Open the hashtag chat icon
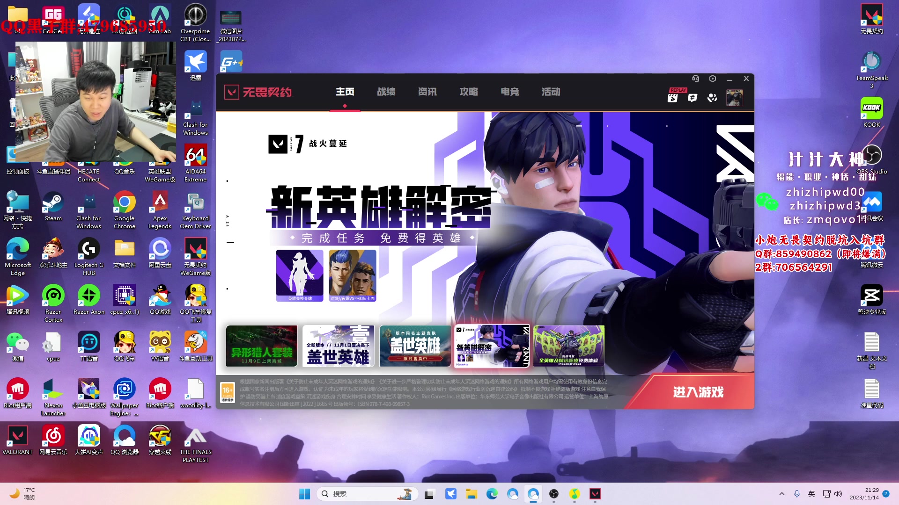Image resolution: width=899 pixels, height=505 pixels. 693,98
